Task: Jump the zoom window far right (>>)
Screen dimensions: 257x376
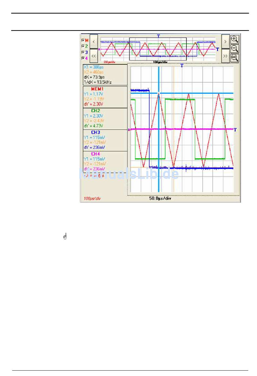Action: 225,56
